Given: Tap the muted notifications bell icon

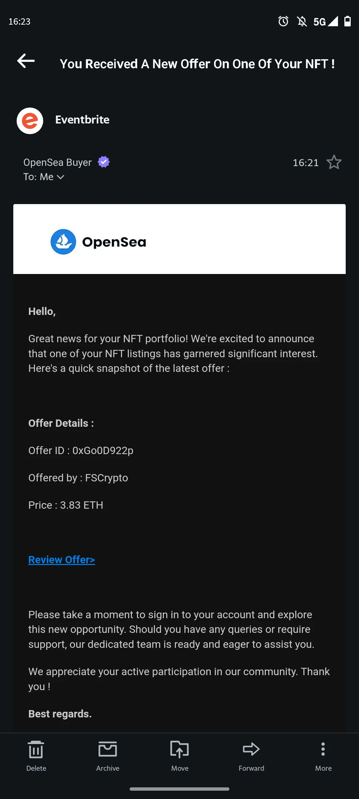Looking at the screenshot, I should pos(302,21).
